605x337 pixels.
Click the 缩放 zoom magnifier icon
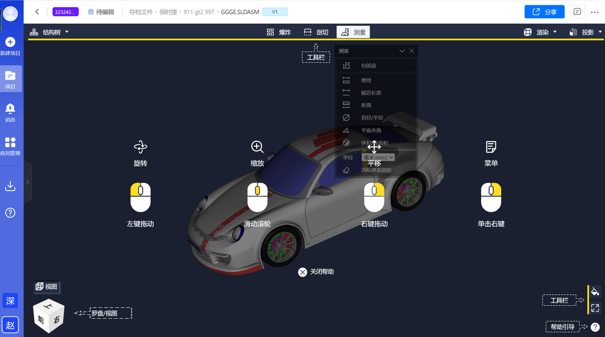click(257, 147)
